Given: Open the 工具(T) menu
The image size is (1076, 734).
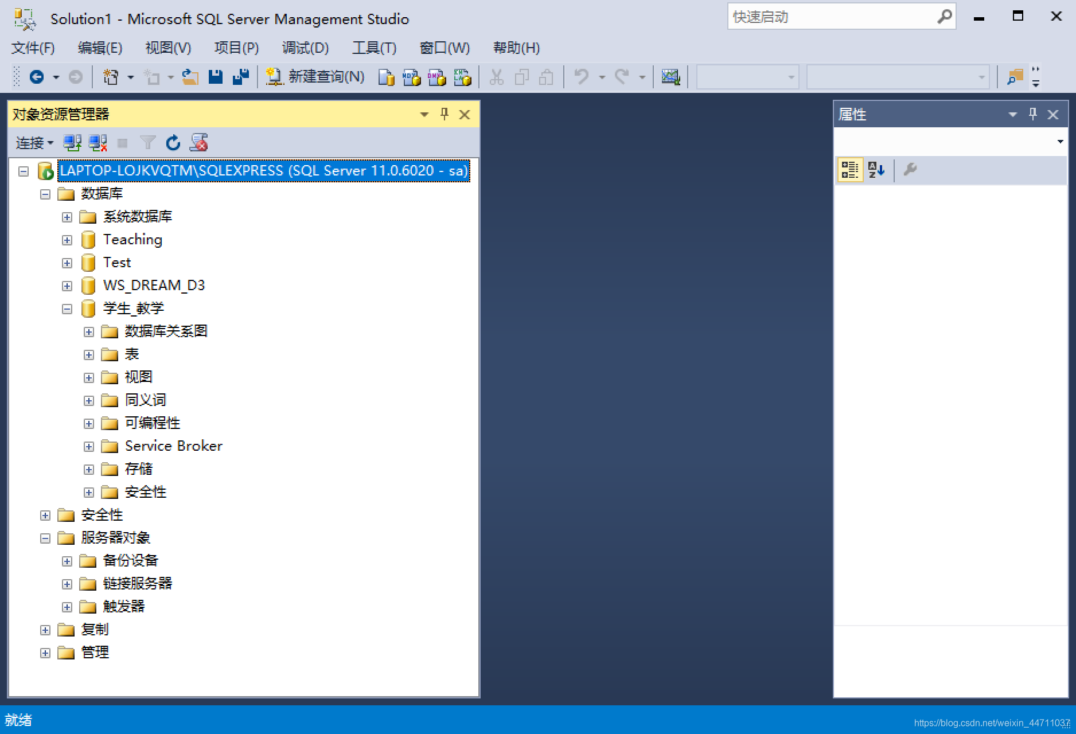Looking at the screenshot, I should (x=374, y=48).
